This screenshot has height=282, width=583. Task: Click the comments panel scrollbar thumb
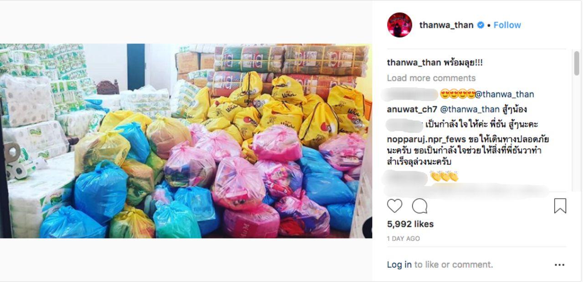[576, 63]
